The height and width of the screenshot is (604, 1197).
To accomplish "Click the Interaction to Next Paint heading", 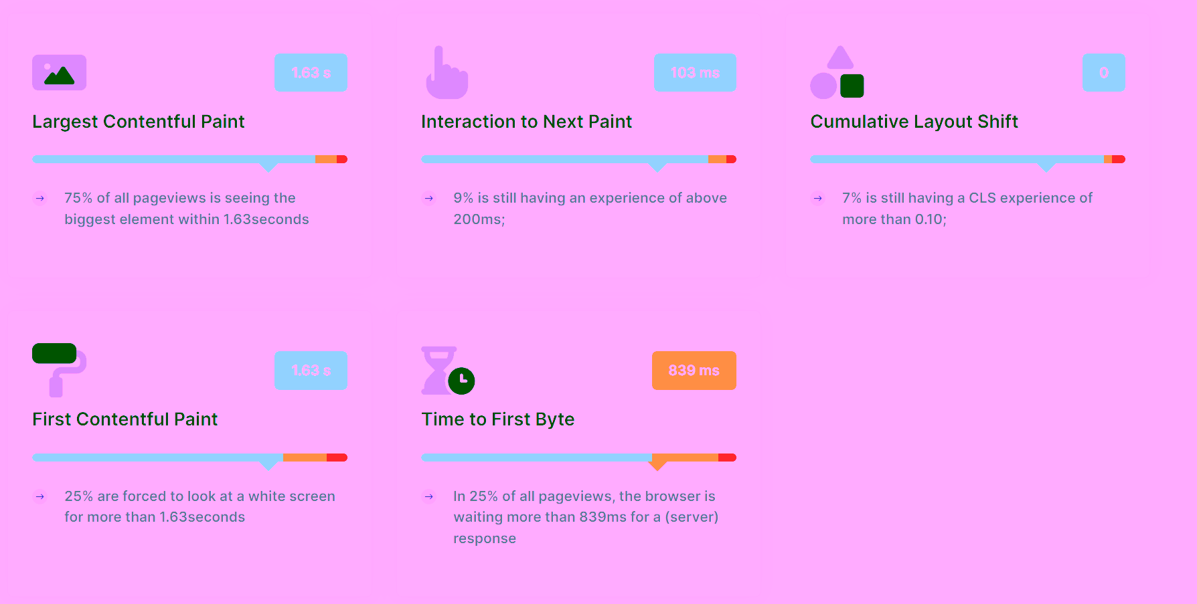I will coord(526,122).
